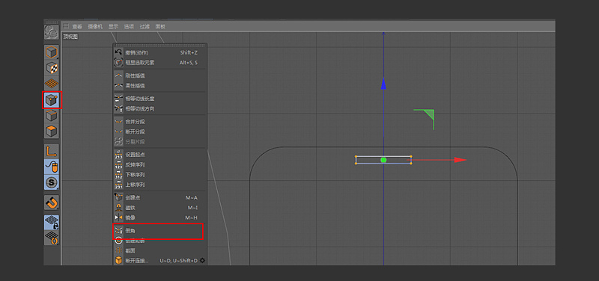Select 柔性插值 menu entry
The height and width of the screenshot is (281, 599).
pos(160,86)
